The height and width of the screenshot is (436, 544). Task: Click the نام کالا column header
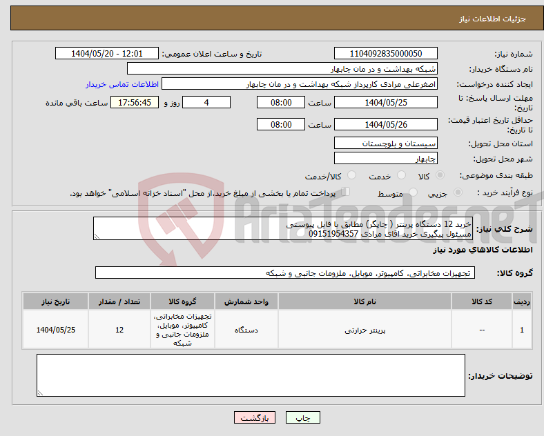click(365, 301)
